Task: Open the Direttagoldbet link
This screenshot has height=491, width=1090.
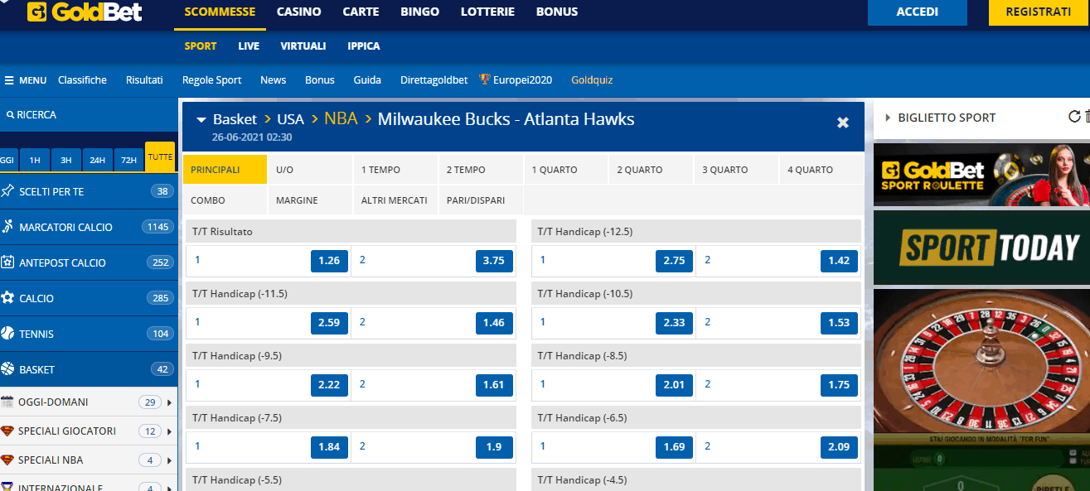Action: tap(434, 80)
